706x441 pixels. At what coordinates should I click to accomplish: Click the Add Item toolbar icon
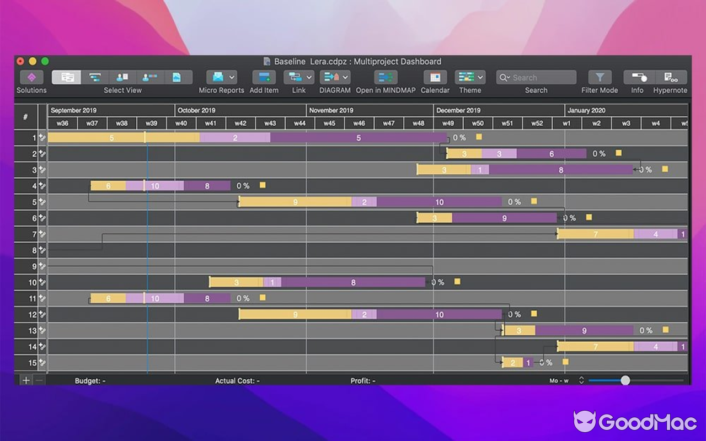[x=264, y=77]
